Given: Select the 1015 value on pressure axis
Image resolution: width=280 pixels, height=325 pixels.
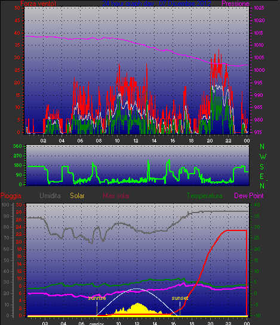Looking at the screenshot, I should pyautogui.click(x=259, y=33).
